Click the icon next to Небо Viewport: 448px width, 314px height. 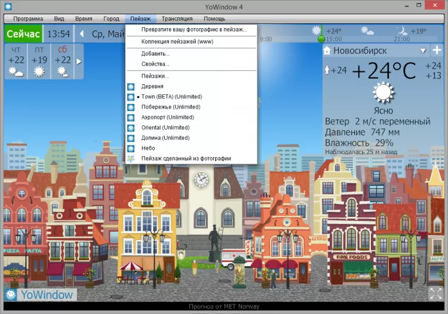(131, 148)
